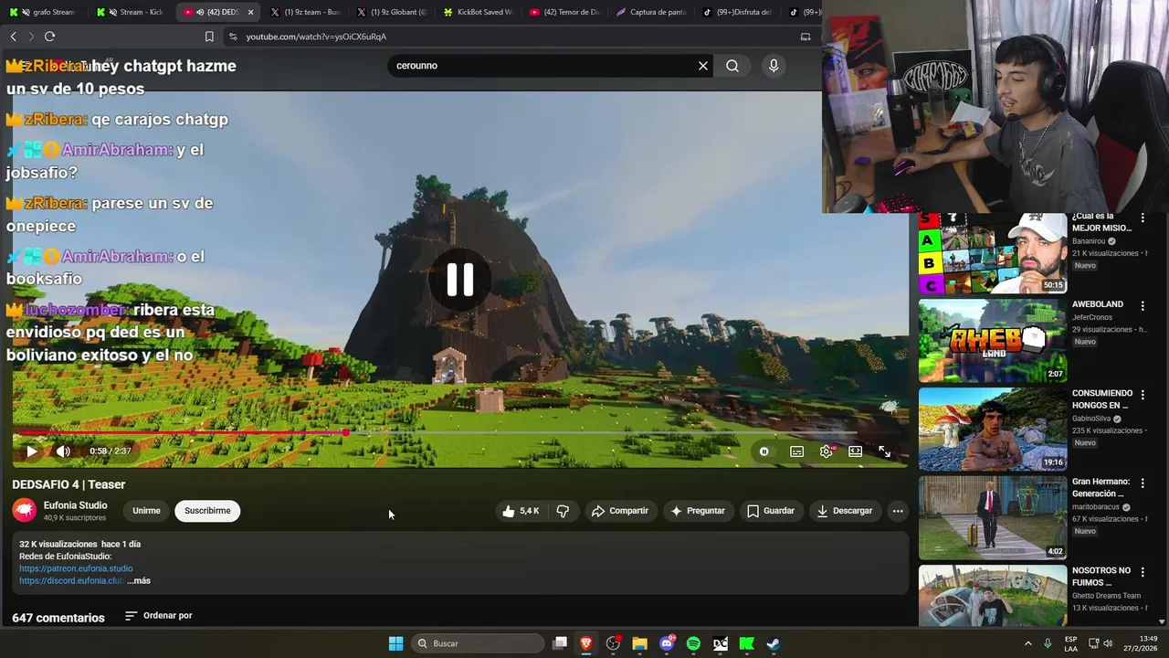1169x658 pixels.
Task: Open the AWEBOLAND video thumbnail
Action: (993, 341)
